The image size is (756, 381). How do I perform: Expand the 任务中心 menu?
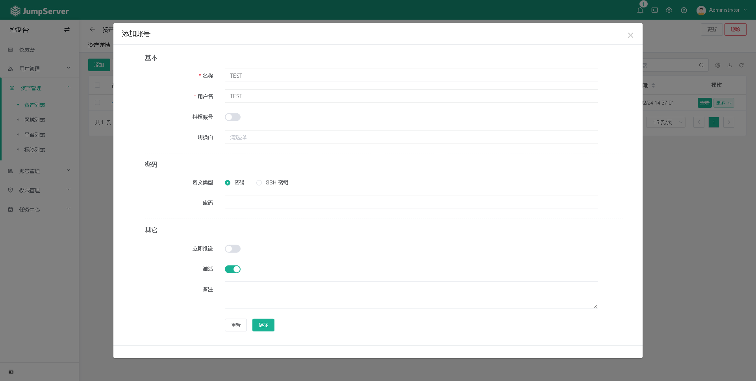[x=39, y=210]
